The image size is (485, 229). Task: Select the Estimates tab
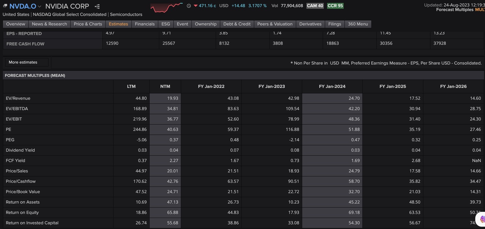coord(118,24)
